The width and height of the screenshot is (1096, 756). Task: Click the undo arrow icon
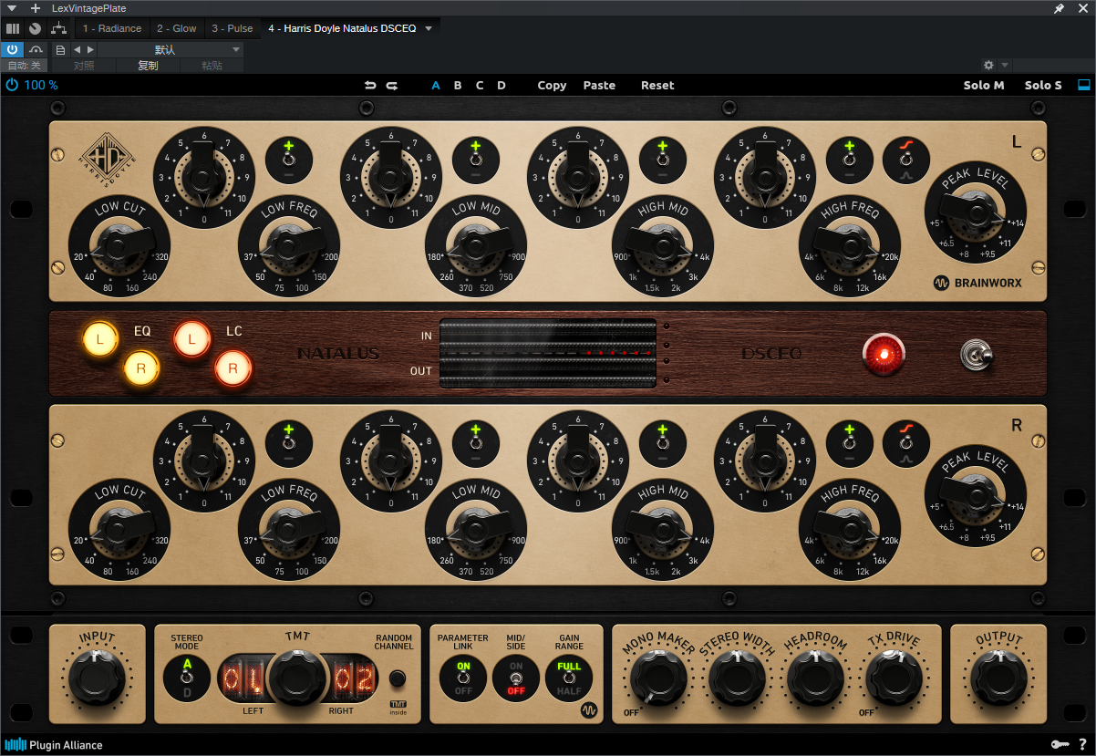[x=369, y=86]
